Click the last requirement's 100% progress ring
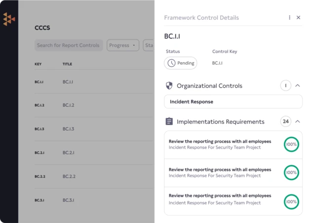 tap(291, 202)
